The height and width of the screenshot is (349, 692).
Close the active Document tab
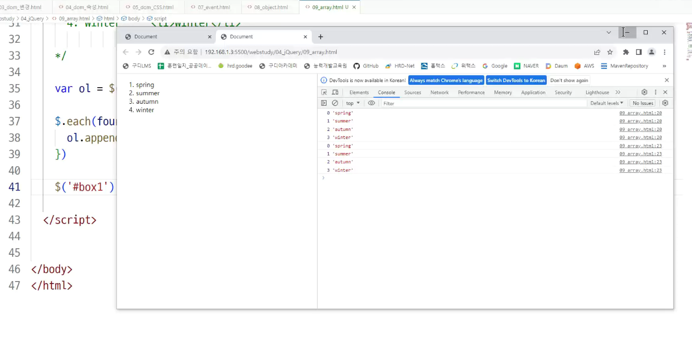coord(305,37)
